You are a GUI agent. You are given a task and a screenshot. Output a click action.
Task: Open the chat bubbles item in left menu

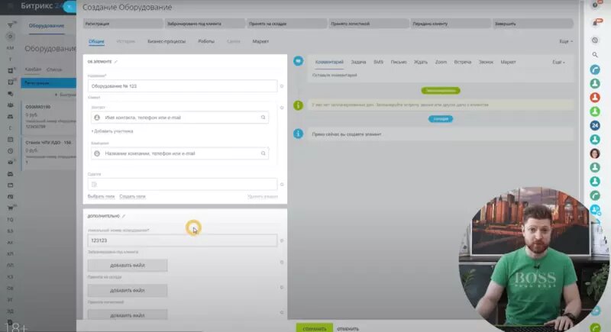[x=11, y=94]
